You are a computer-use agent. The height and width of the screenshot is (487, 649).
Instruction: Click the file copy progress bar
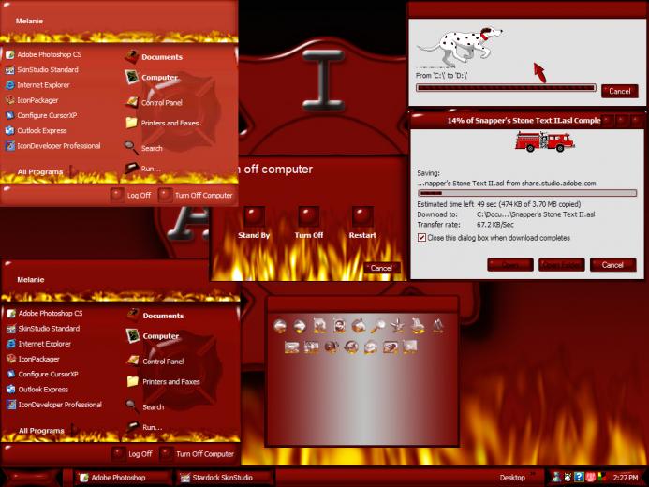pyautogui.click(x=506, y=88)
